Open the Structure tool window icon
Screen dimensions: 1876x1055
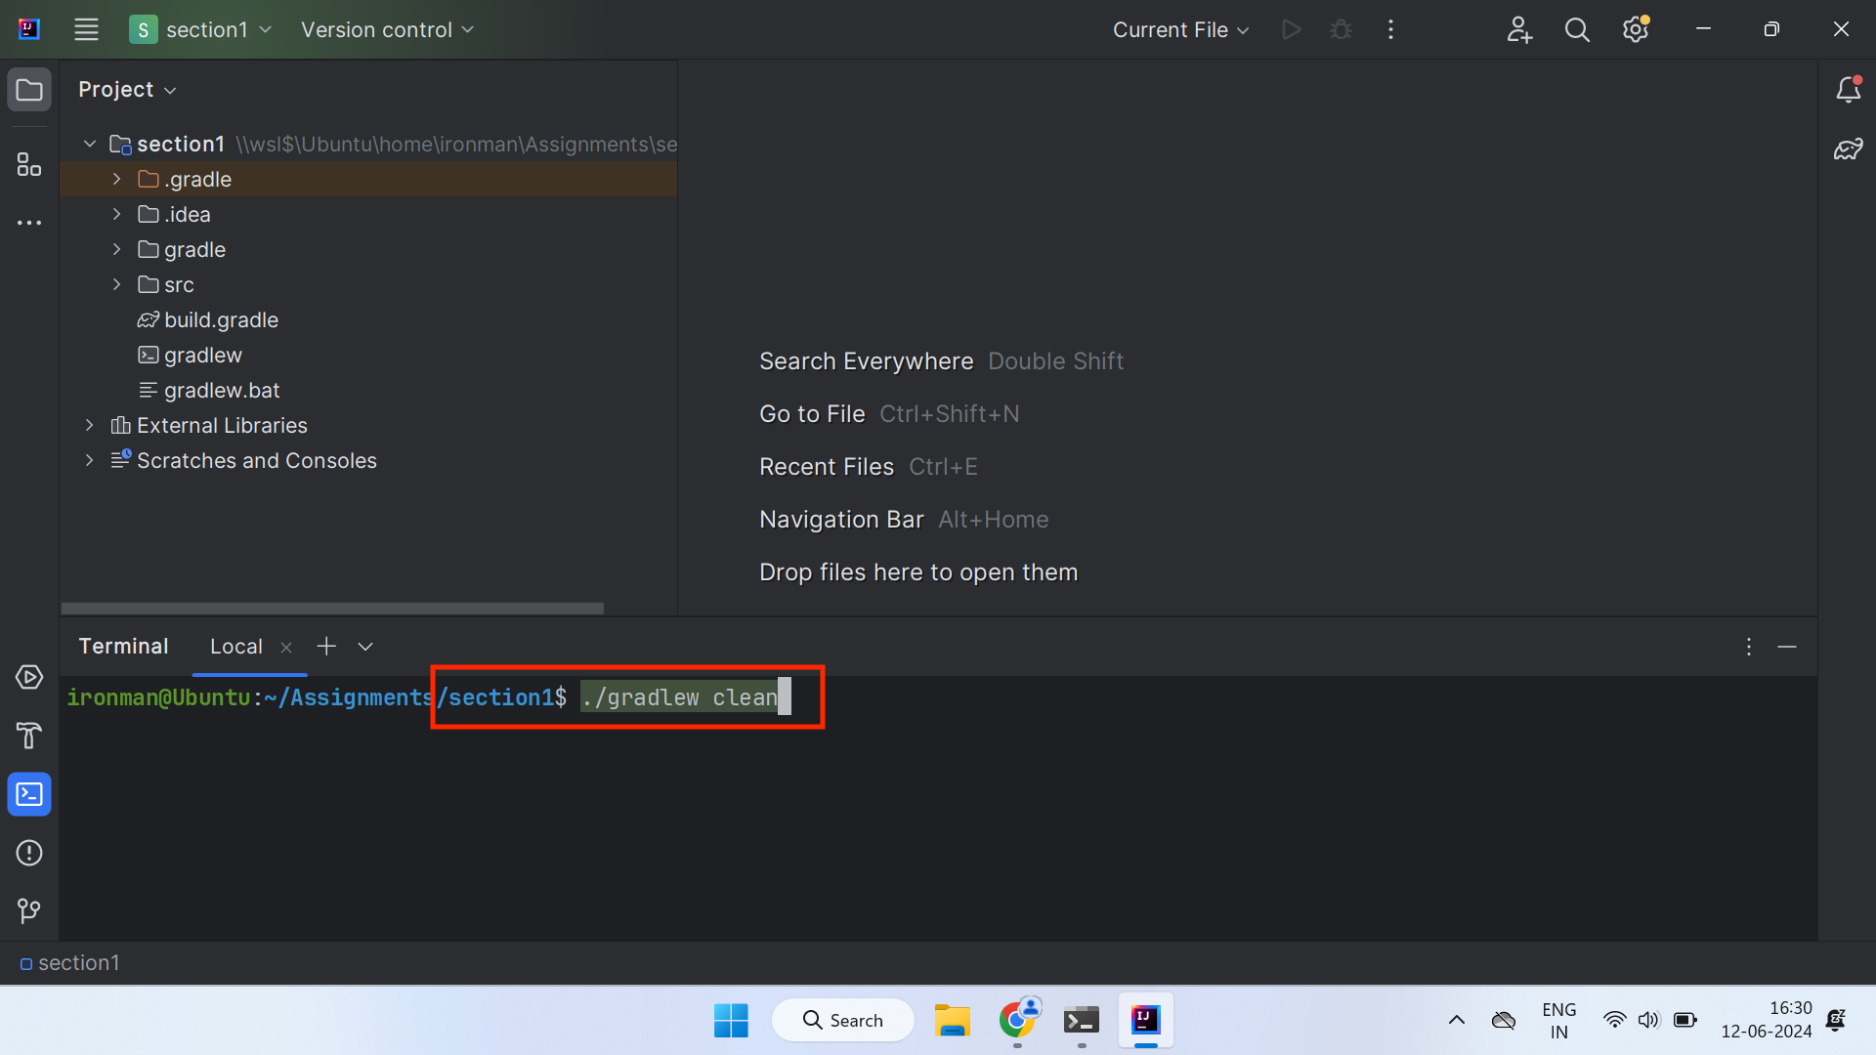(29, 164)
